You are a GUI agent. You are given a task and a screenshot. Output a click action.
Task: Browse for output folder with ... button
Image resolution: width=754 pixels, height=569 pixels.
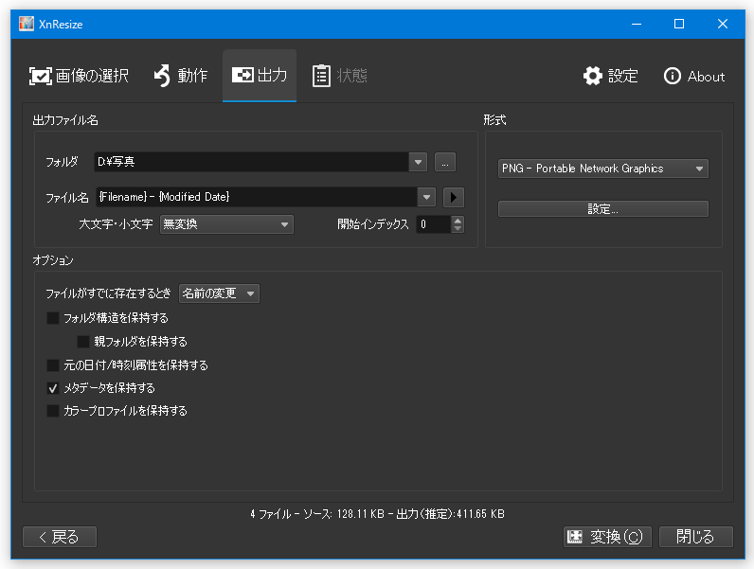[x=445, y=162]
